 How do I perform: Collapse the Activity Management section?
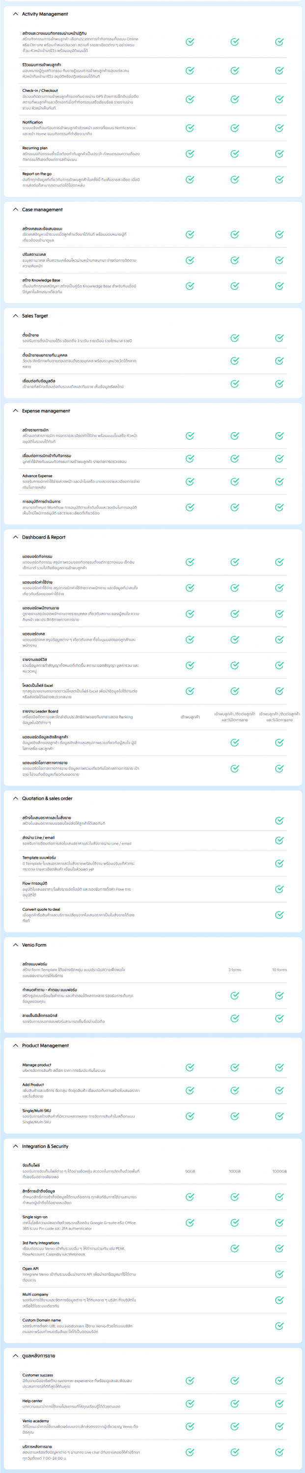click(x=15, y=14)
